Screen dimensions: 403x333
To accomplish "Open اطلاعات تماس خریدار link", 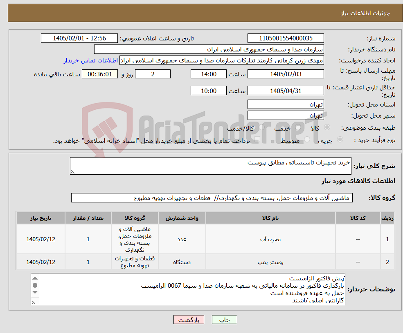I will 91,60.
